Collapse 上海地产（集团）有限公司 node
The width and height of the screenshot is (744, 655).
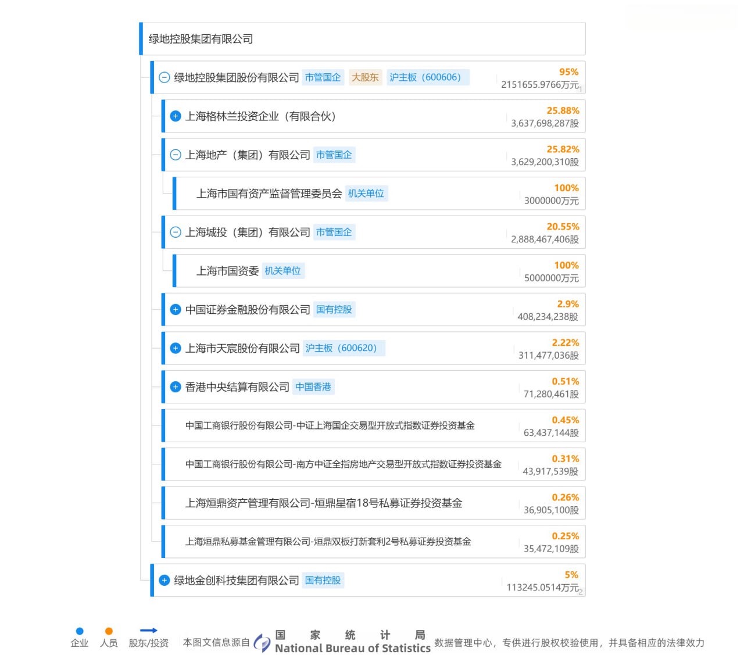(x=176, y=155)
